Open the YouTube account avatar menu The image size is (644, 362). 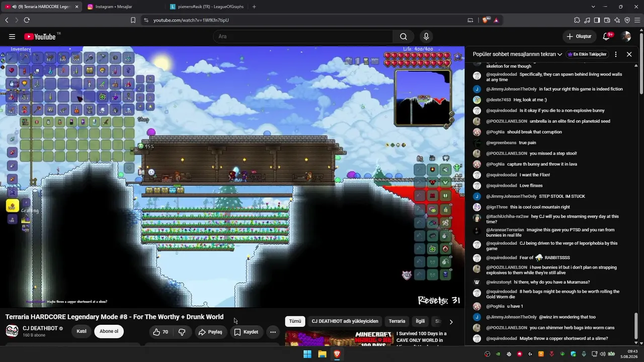tap(626, 36)
